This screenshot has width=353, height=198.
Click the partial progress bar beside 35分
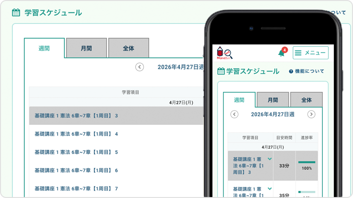pos(306,192)
